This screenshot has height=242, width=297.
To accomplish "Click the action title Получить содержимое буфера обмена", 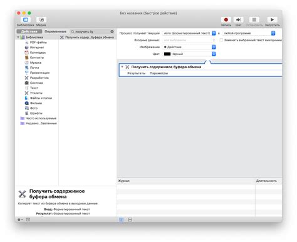I will tap(166, 67).
